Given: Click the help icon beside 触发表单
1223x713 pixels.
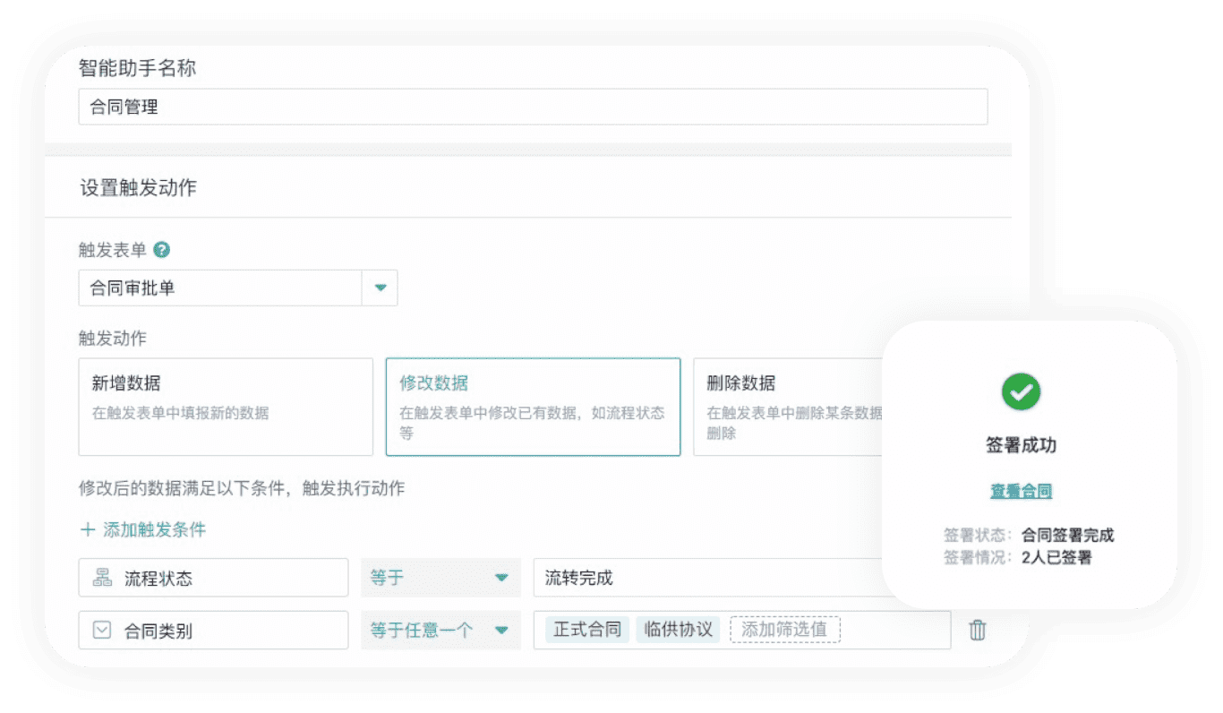Looking at the screenshot, I should click(x=162, y=250).
